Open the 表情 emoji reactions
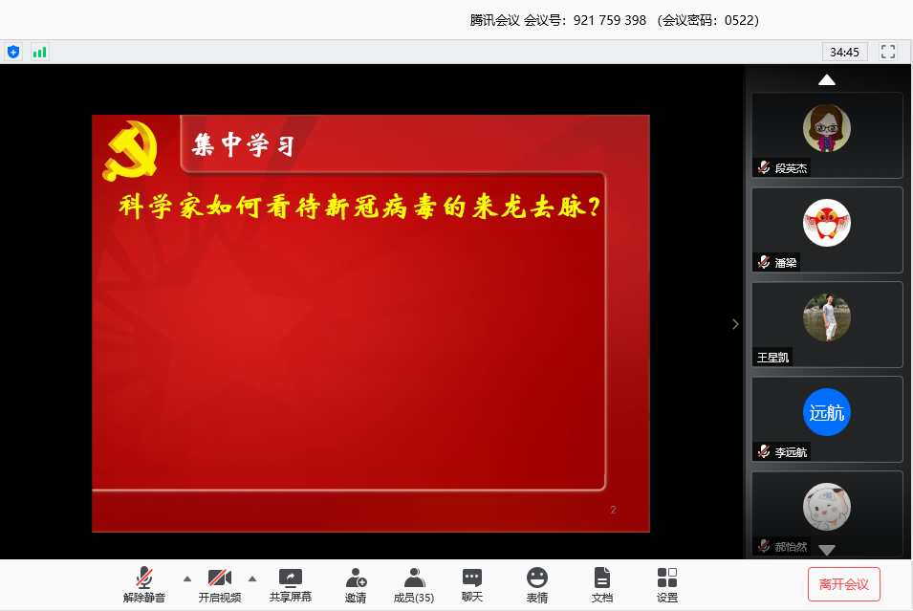913x611 pixels. (537, 583)
